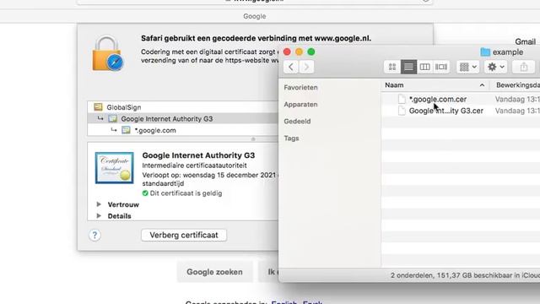Click the *.google.com certificate row icon
This screenshot has width=540, height=304.
pyautogui.click(x=126, y=130)
